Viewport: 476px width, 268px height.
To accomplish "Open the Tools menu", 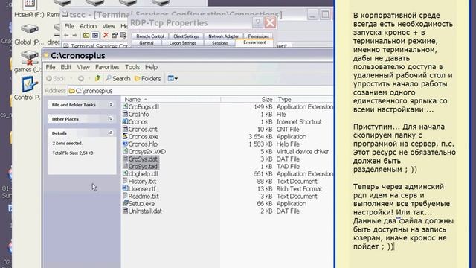I will coord(132,67).
